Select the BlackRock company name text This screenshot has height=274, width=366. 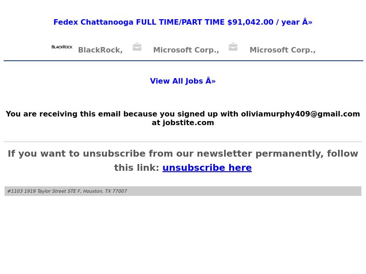click(100, 50)
